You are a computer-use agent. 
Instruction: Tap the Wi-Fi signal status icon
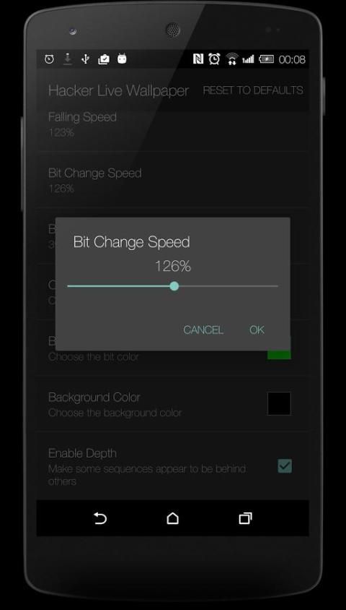232,59
